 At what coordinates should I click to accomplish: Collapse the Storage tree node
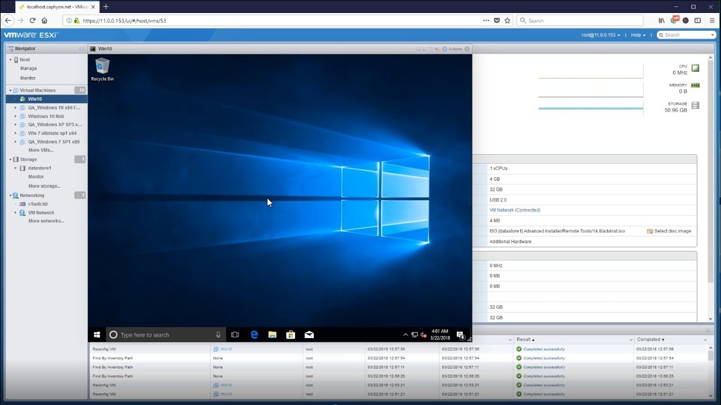(x=10, y=159)
